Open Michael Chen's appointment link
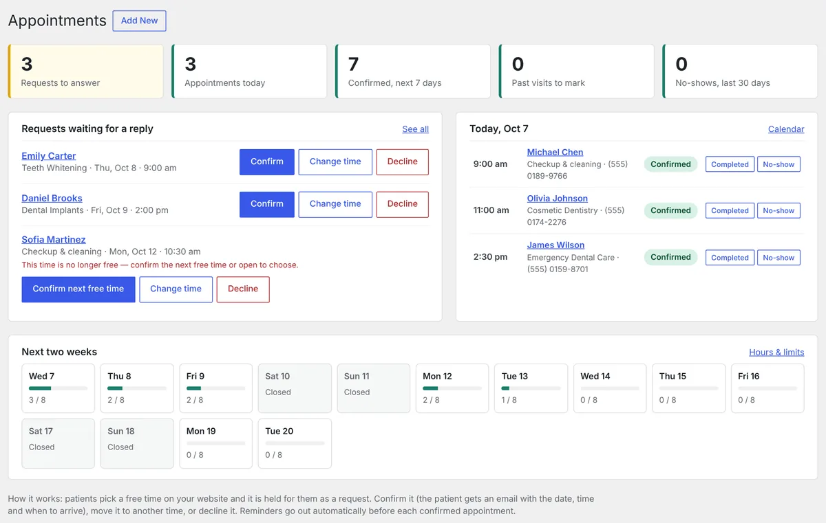The image size is (826, 523). (x=555, y=153)
